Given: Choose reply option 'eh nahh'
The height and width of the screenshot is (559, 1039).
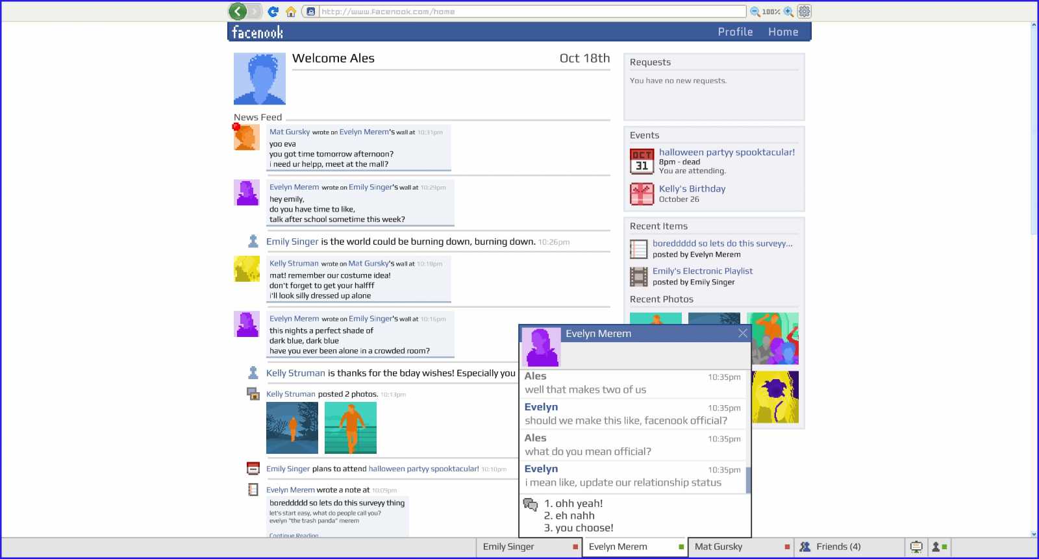Looking at the screenshot, I should coord(570,516).
